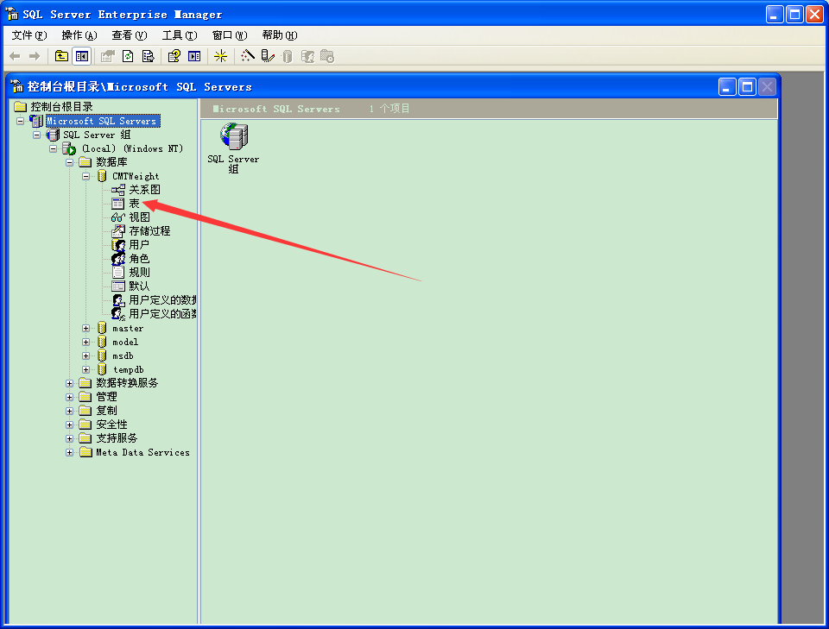Select the master database
Image resolution: width=829 pixels, height=629 pixels.
pyautogui.click(x=128, y=329)
